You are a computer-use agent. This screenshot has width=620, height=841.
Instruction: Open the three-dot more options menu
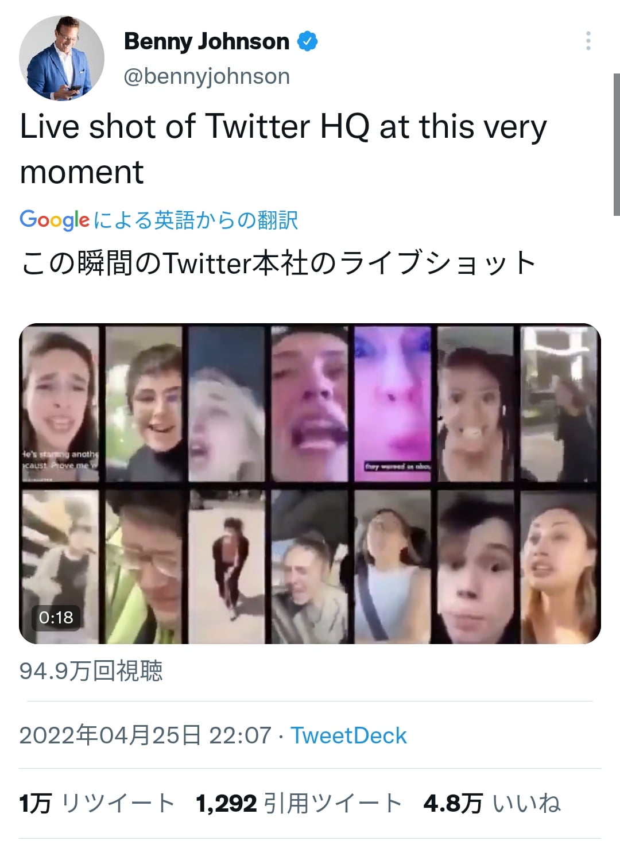[x=588, y=41]
